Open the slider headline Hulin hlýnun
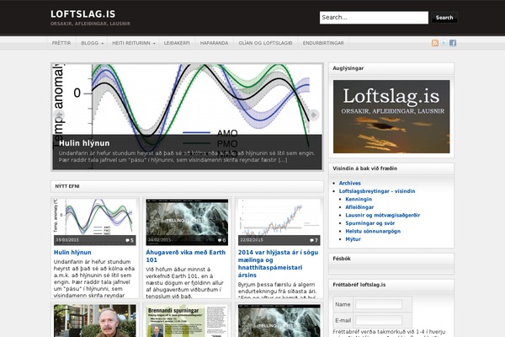505x337 pixels. coord(84,143)
